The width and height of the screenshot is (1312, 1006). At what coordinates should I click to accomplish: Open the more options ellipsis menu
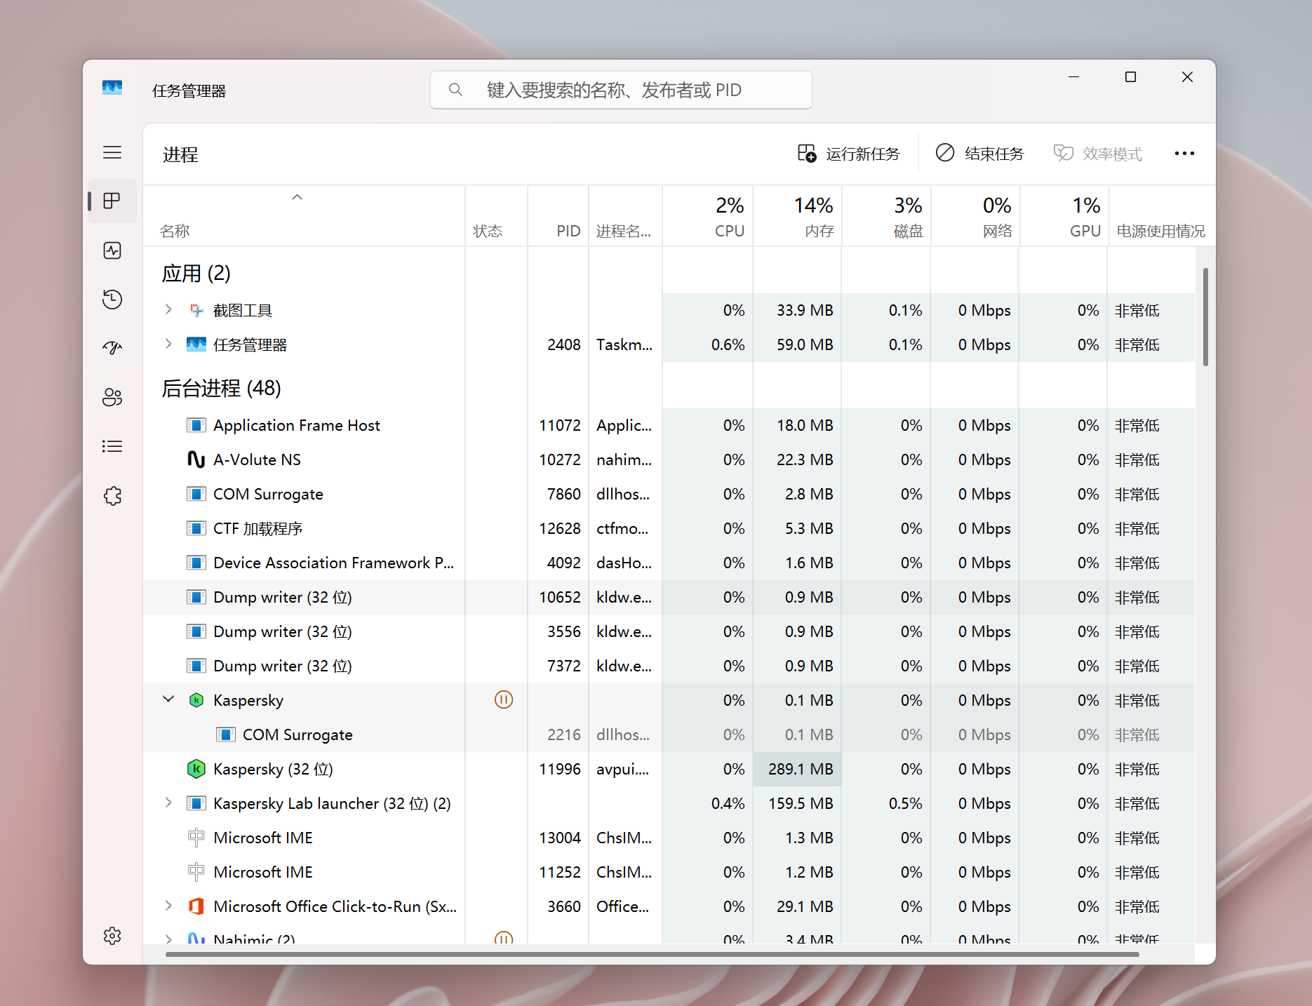pos(1184,154)
